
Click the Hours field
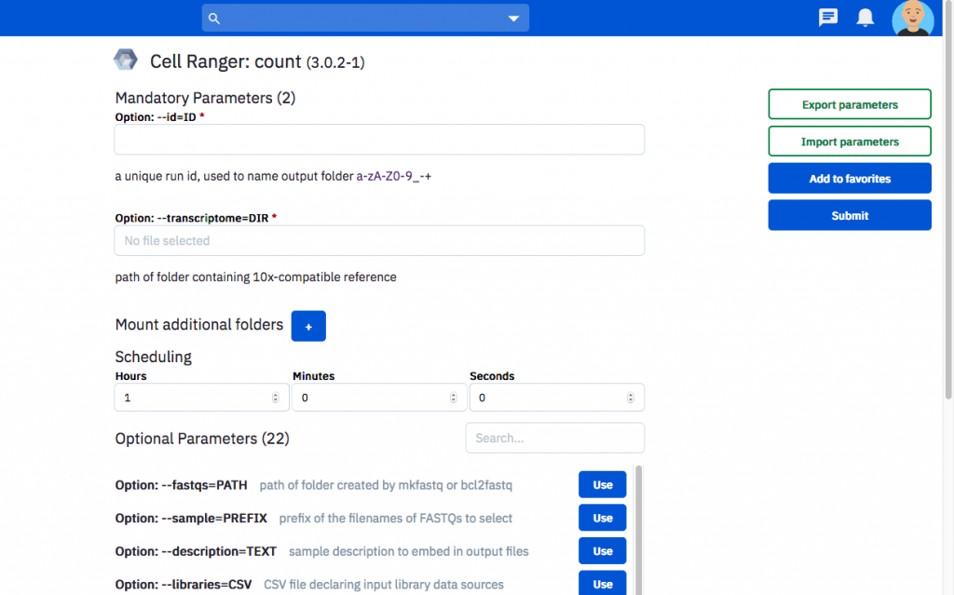[x=201, y=398]
